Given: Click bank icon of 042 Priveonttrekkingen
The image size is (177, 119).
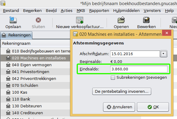Looking at the screenshot, I should 8,78.
